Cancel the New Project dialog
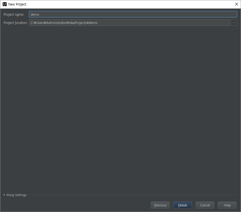Screen dimensions: 241x212 [x=205, y=205]
